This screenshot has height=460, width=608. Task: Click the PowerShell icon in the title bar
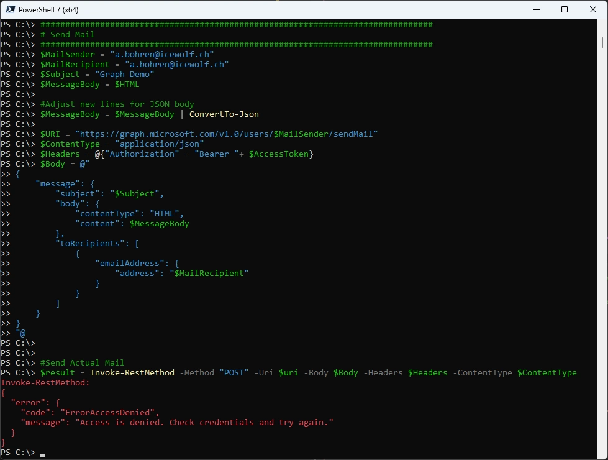tap(11, 9)
